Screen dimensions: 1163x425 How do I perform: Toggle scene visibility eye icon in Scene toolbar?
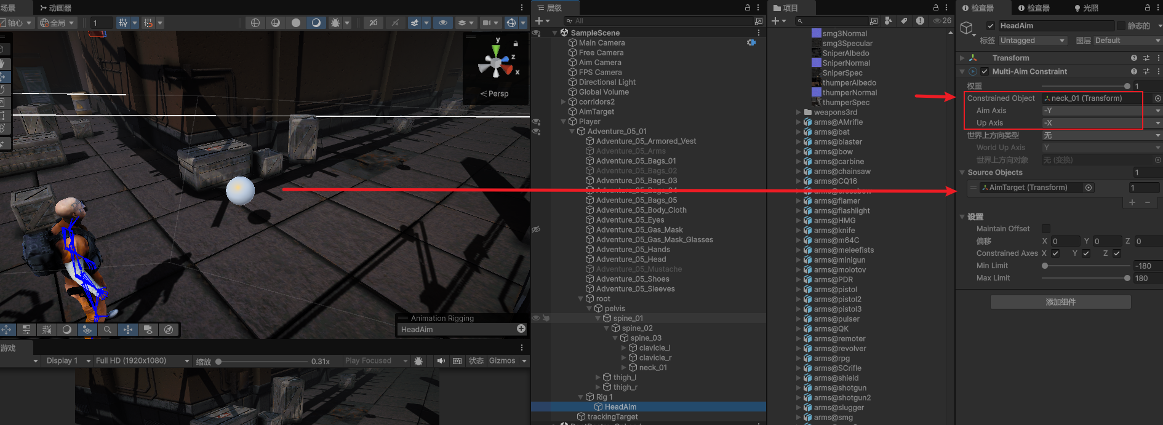[442, 23]
